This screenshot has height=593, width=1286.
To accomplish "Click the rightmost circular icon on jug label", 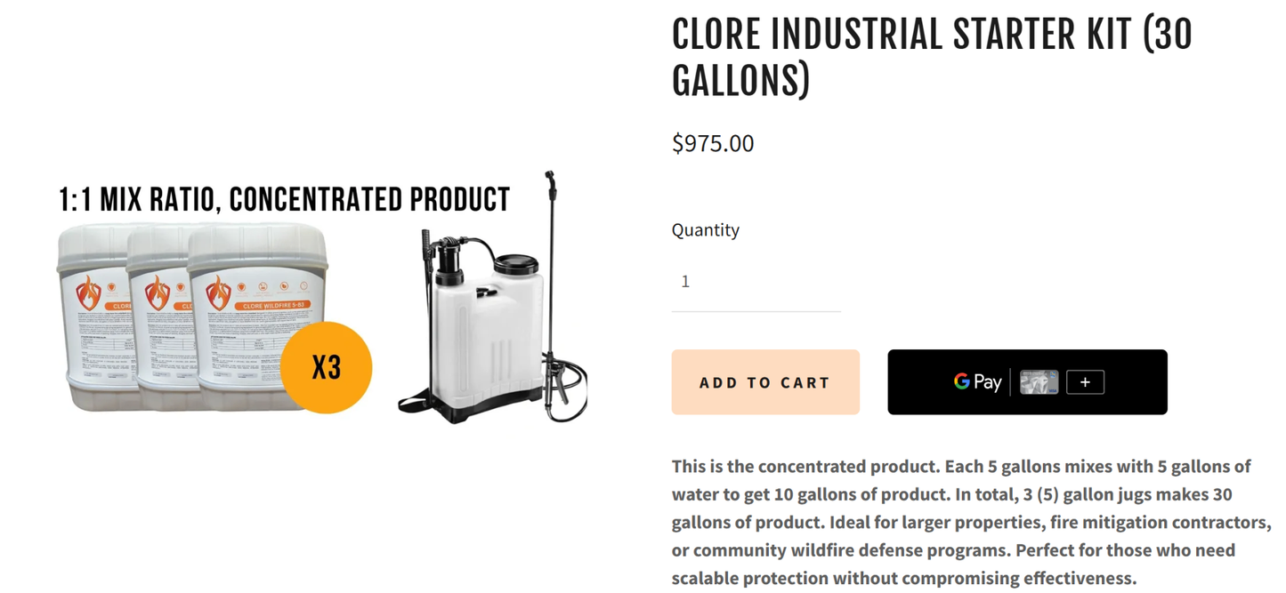I will [x=305, y=286].
